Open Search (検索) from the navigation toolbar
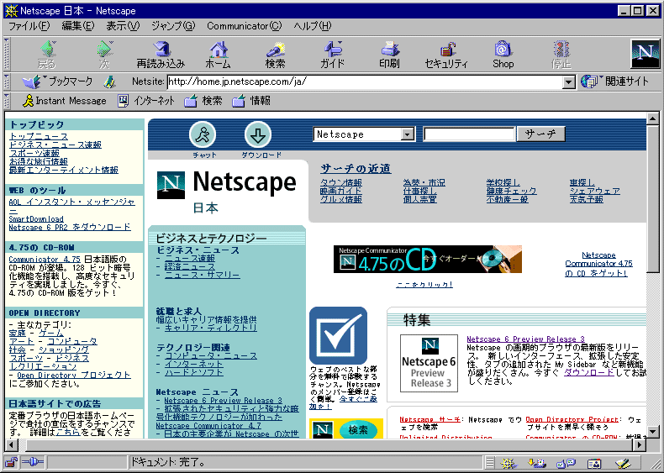664x473 pixels. [275, 55]
